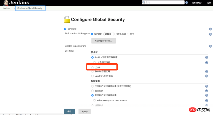Toggle the 启用安全 checkbox
Viewport: 213px width, 115px height.
65,29
